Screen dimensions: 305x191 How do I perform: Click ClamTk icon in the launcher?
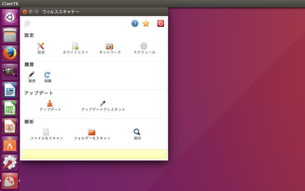tap(10, 181)
